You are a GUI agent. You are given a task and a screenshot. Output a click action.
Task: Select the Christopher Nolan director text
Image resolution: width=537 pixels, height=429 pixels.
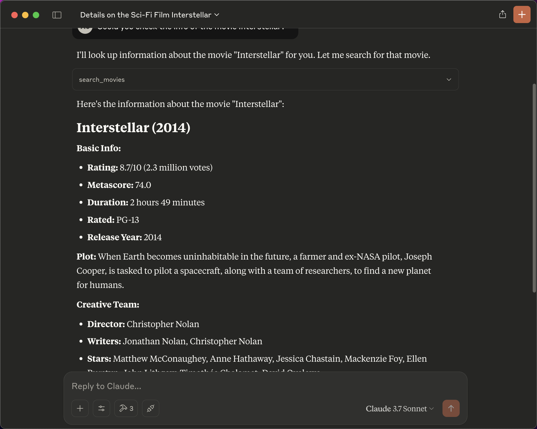(163, 324)
